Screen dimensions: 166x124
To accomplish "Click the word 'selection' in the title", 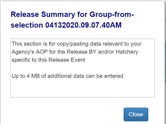I will coord(27,25).
